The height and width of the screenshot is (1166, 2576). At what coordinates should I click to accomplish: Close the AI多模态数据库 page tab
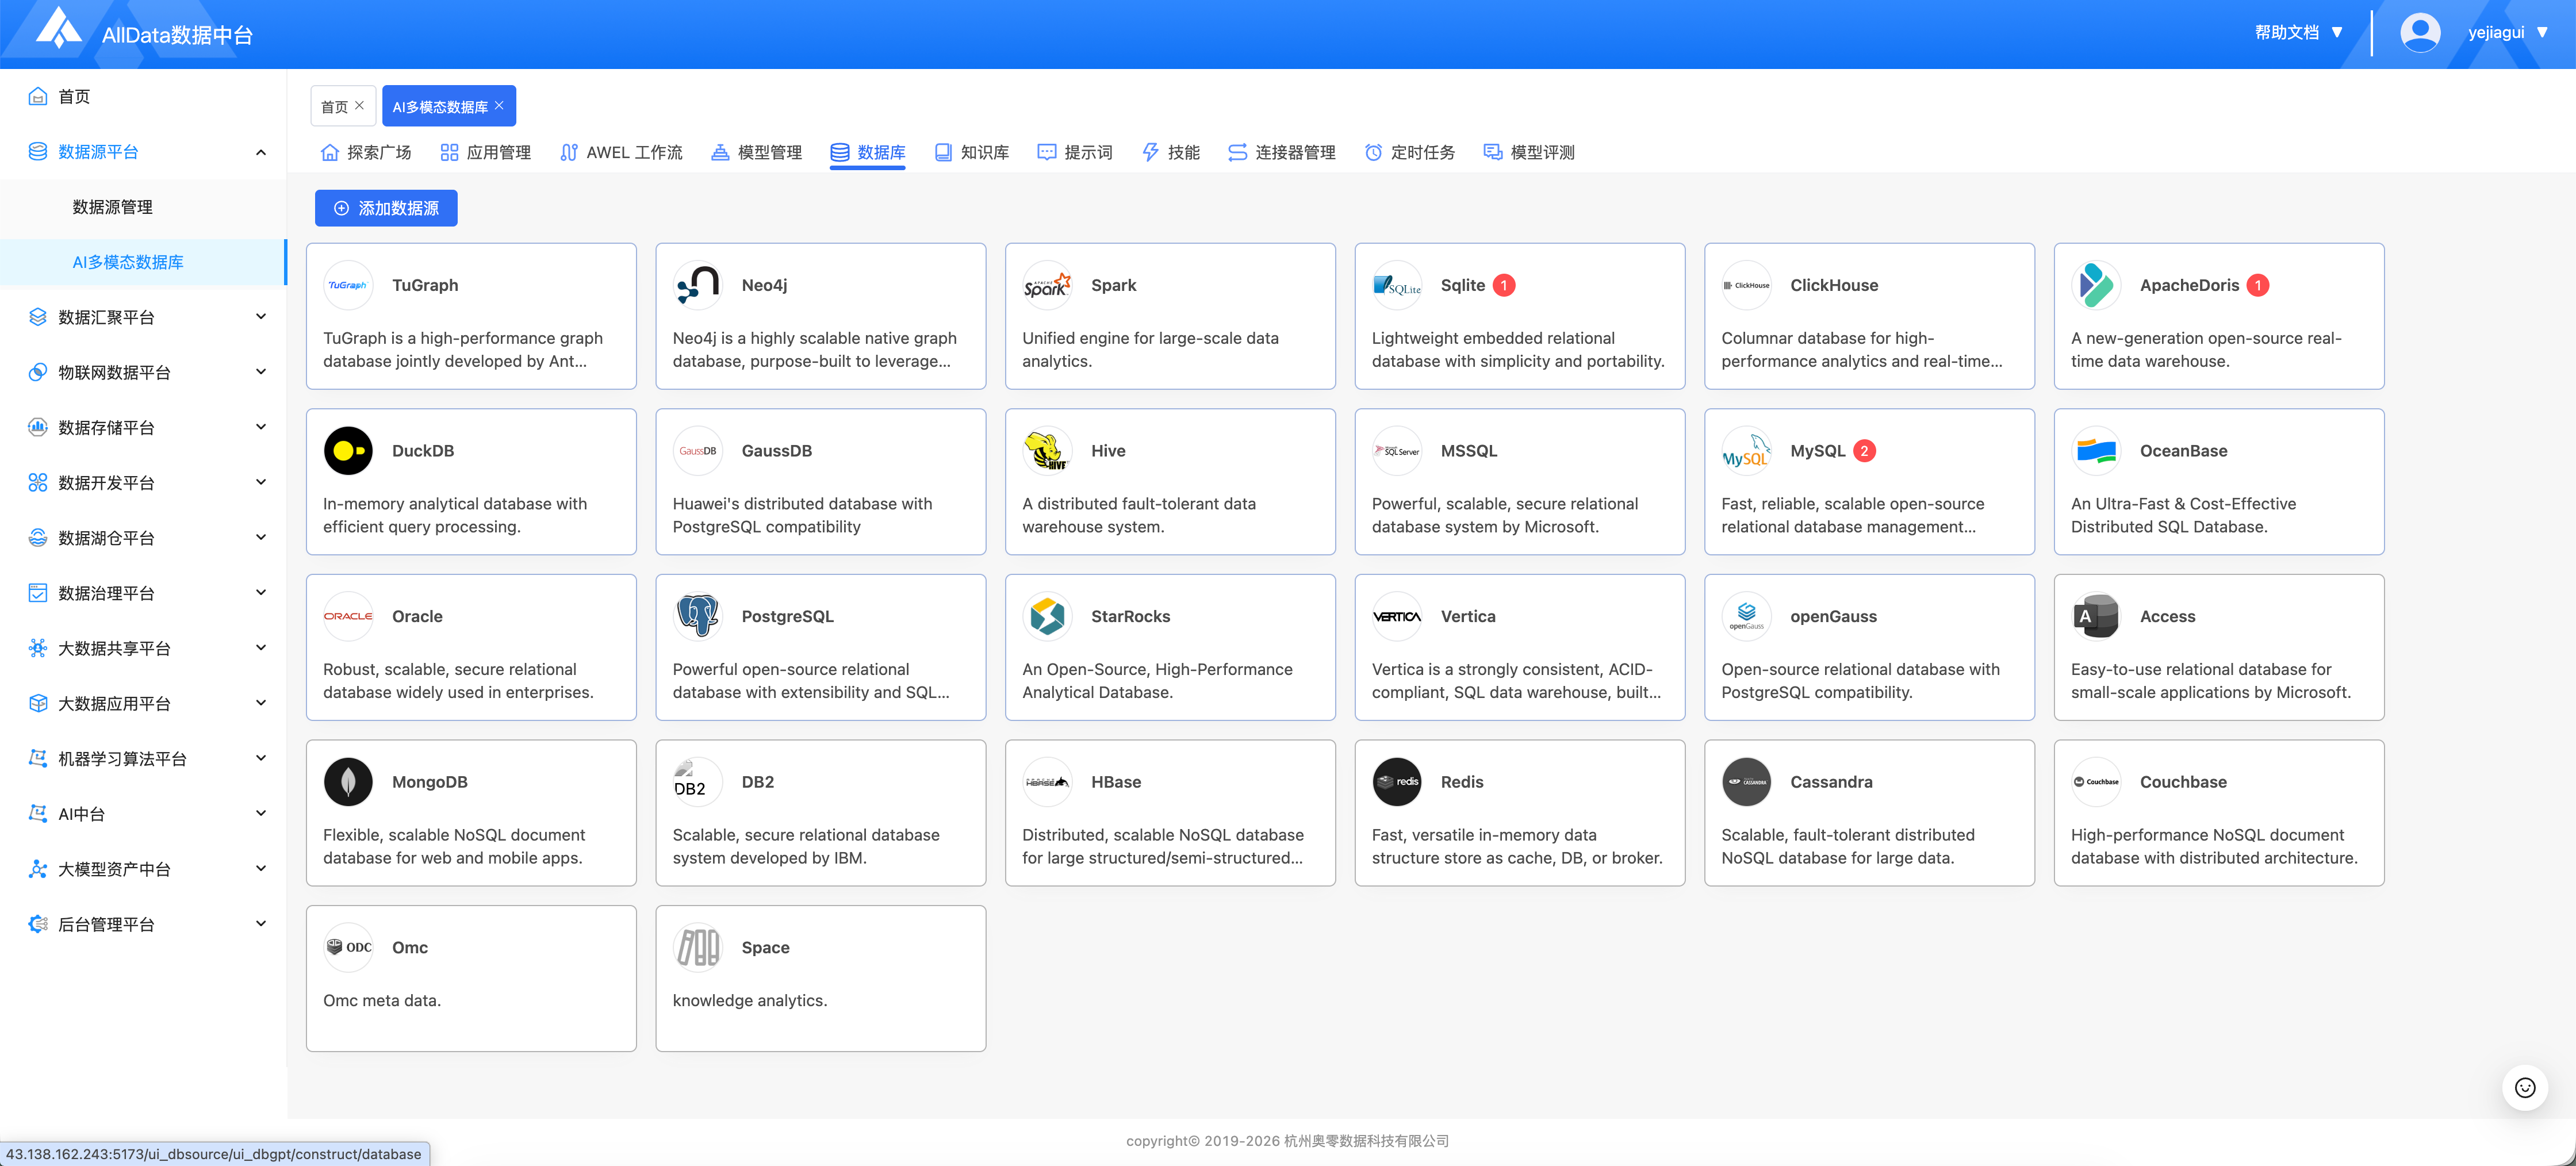click(499, 105)
